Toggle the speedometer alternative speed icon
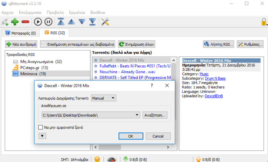 [111, 159]
